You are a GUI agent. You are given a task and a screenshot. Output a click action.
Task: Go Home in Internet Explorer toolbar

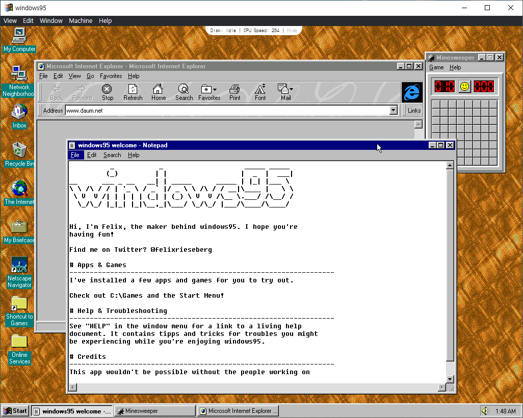tap(158, 92)
